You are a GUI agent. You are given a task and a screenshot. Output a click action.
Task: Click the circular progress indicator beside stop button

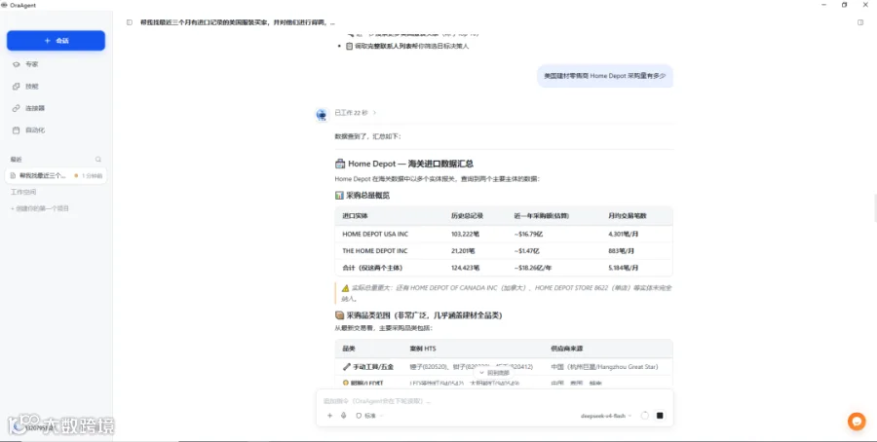click(645, 416)
